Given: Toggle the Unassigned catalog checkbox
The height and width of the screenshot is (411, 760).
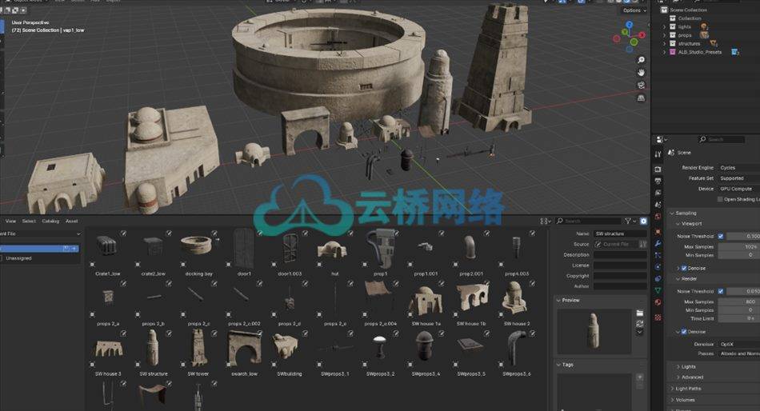Looking at the screenshot, I should [x=2, y=258].
